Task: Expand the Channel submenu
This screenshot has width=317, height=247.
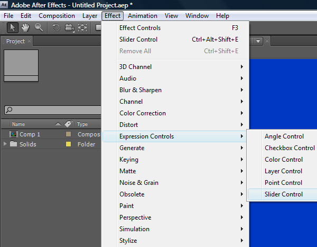Action: [175, 102]
